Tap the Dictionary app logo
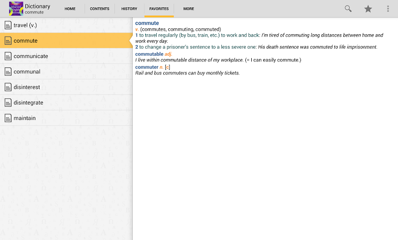 (x=16, y=8)
